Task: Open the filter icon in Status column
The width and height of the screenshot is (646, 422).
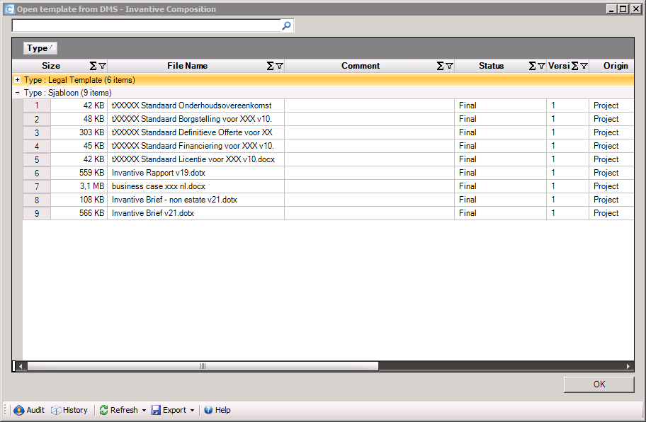Action: tap(542, 66)
